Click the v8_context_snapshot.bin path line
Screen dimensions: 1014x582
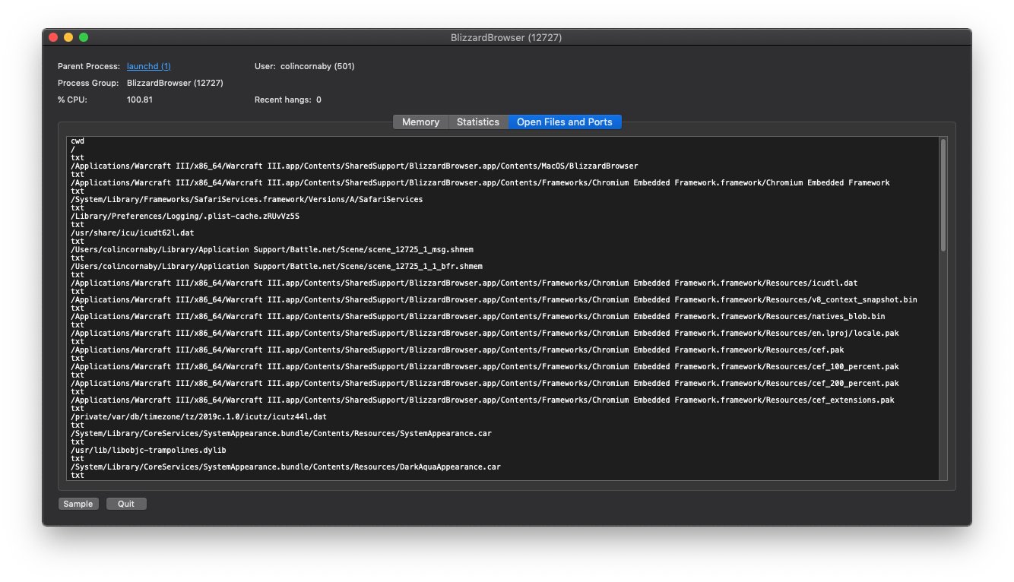(493, 299)
